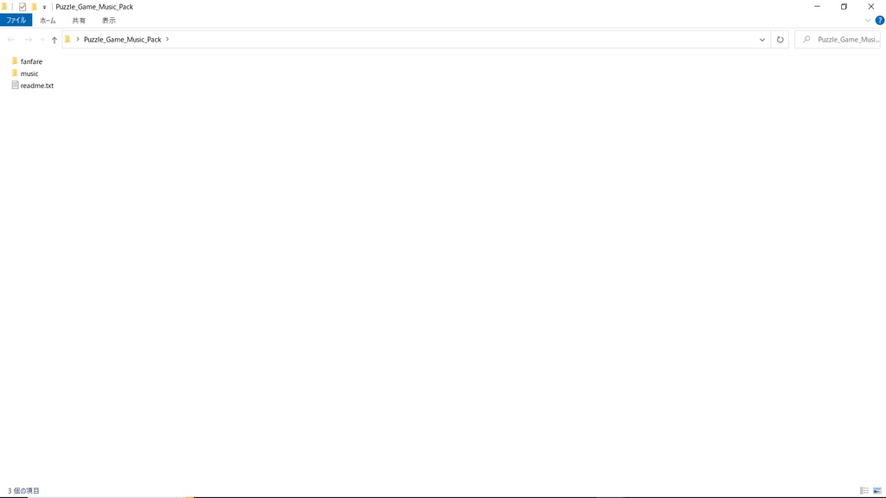Image resolution: width=886 pixels, height=498 pixels.
Task: Click the Puzzle_Game_Music_Pack search box
Action: (838, 40)
